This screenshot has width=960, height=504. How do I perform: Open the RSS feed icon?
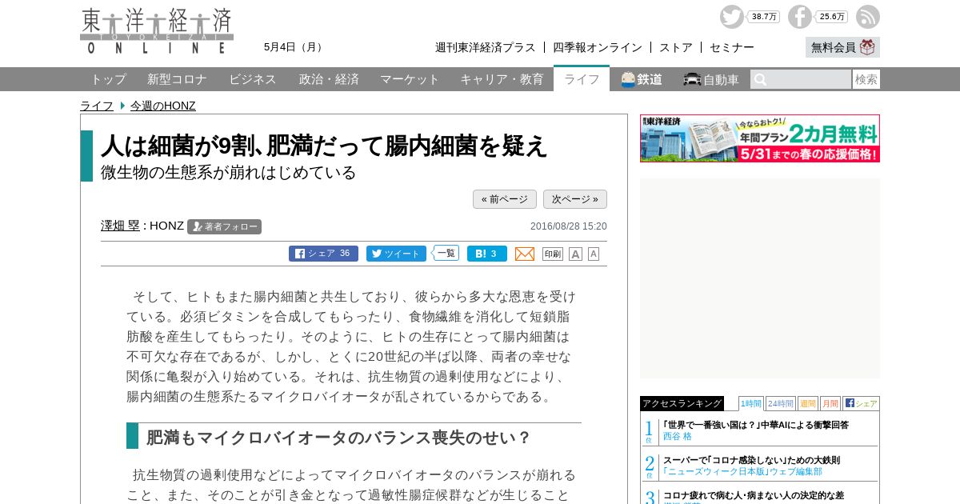coord(868,17)
